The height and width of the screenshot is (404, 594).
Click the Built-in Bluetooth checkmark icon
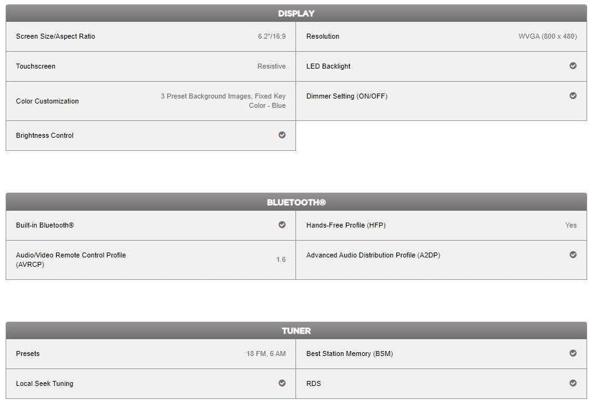pyautogui.click(x=282, y=225)
